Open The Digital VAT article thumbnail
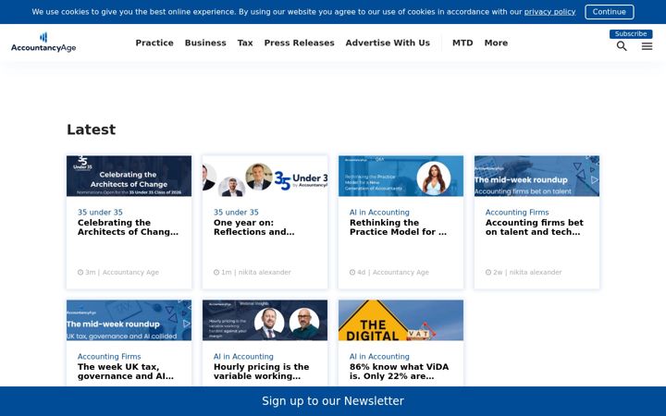The height and width of the screenshot is (416, 666). tap(401, 320)
